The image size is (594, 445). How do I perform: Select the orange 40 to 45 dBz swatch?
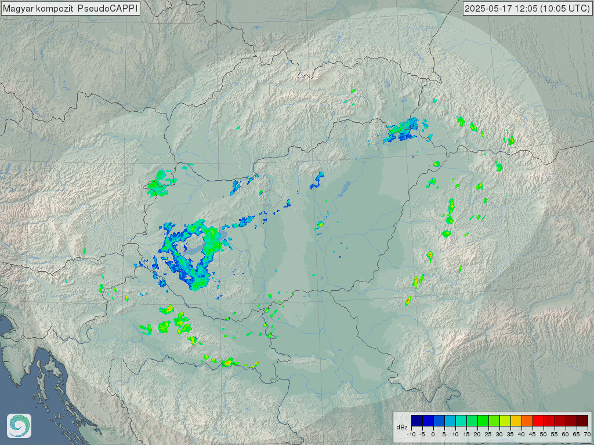527,421
